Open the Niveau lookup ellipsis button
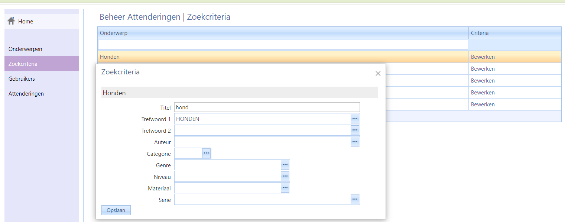The height and width of the screenshot is (222, 565). (x=285, y=176)
